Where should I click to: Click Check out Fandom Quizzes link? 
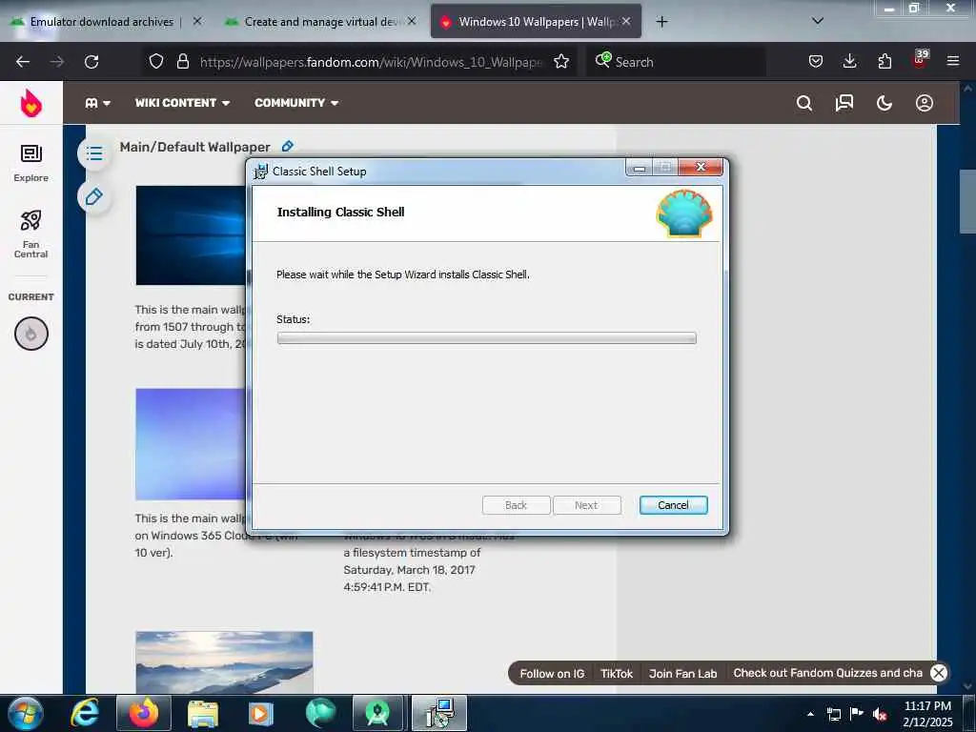(x=827, y=673)
